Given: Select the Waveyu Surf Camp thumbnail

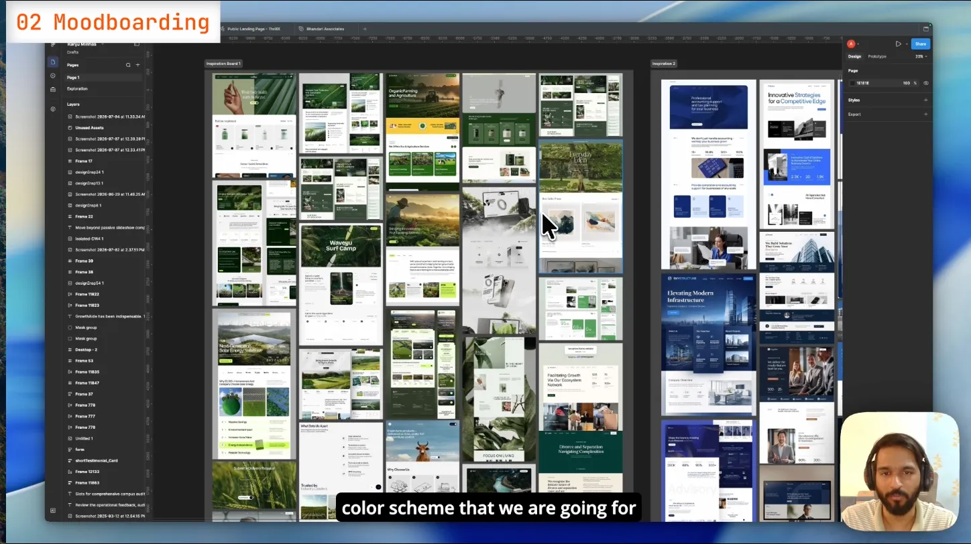Looking at the screenshot, I should coord(341,285).
